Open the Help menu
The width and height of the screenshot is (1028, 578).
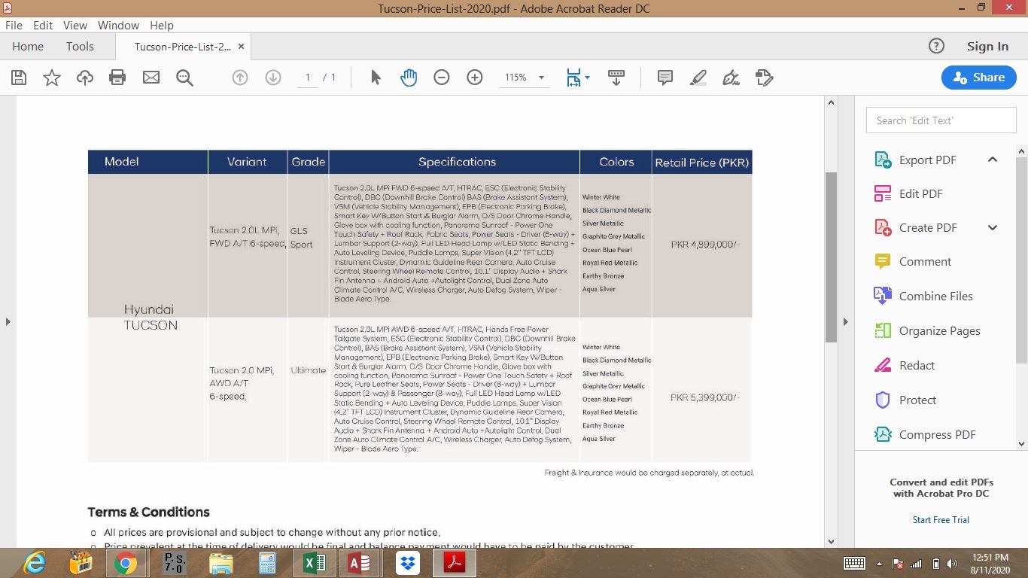tap(162, 25)
